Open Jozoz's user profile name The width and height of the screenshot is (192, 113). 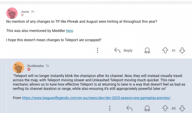pyautogui.click(x=25, y=12)
